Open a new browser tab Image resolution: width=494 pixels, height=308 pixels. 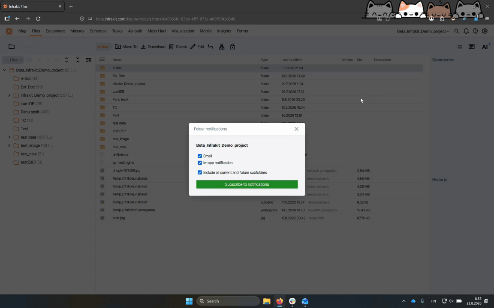pos(71,6)
